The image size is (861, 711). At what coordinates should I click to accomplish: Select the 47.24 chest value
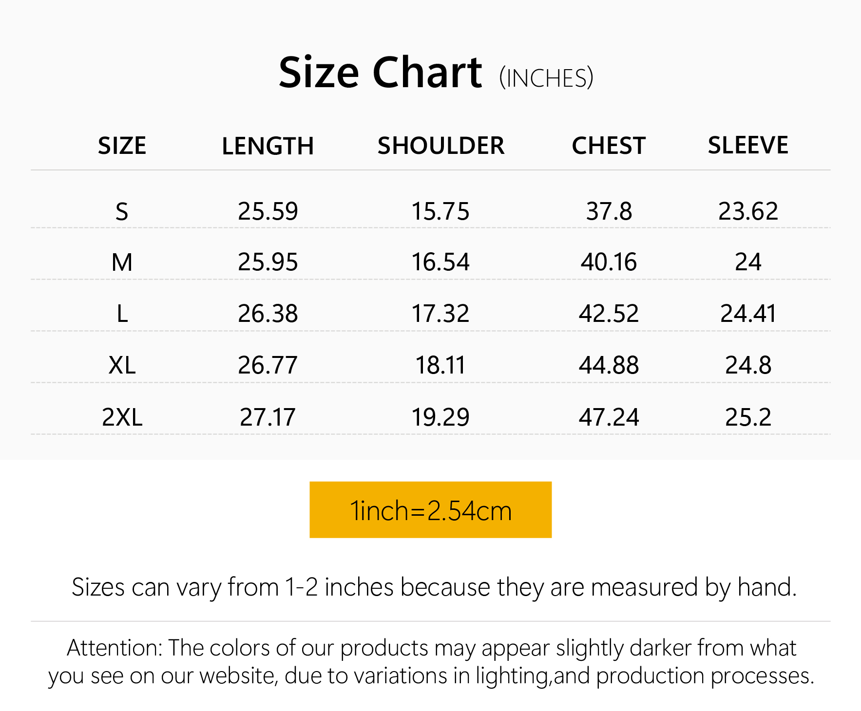(609, 417)
